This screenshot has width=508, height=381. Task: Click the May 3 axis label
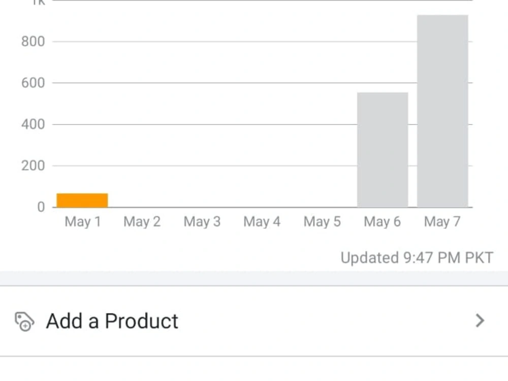click(202, 222)
